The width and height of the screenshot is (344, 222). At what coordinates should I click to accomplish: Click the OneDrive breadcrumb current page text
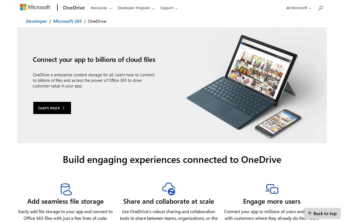[97, 21]
